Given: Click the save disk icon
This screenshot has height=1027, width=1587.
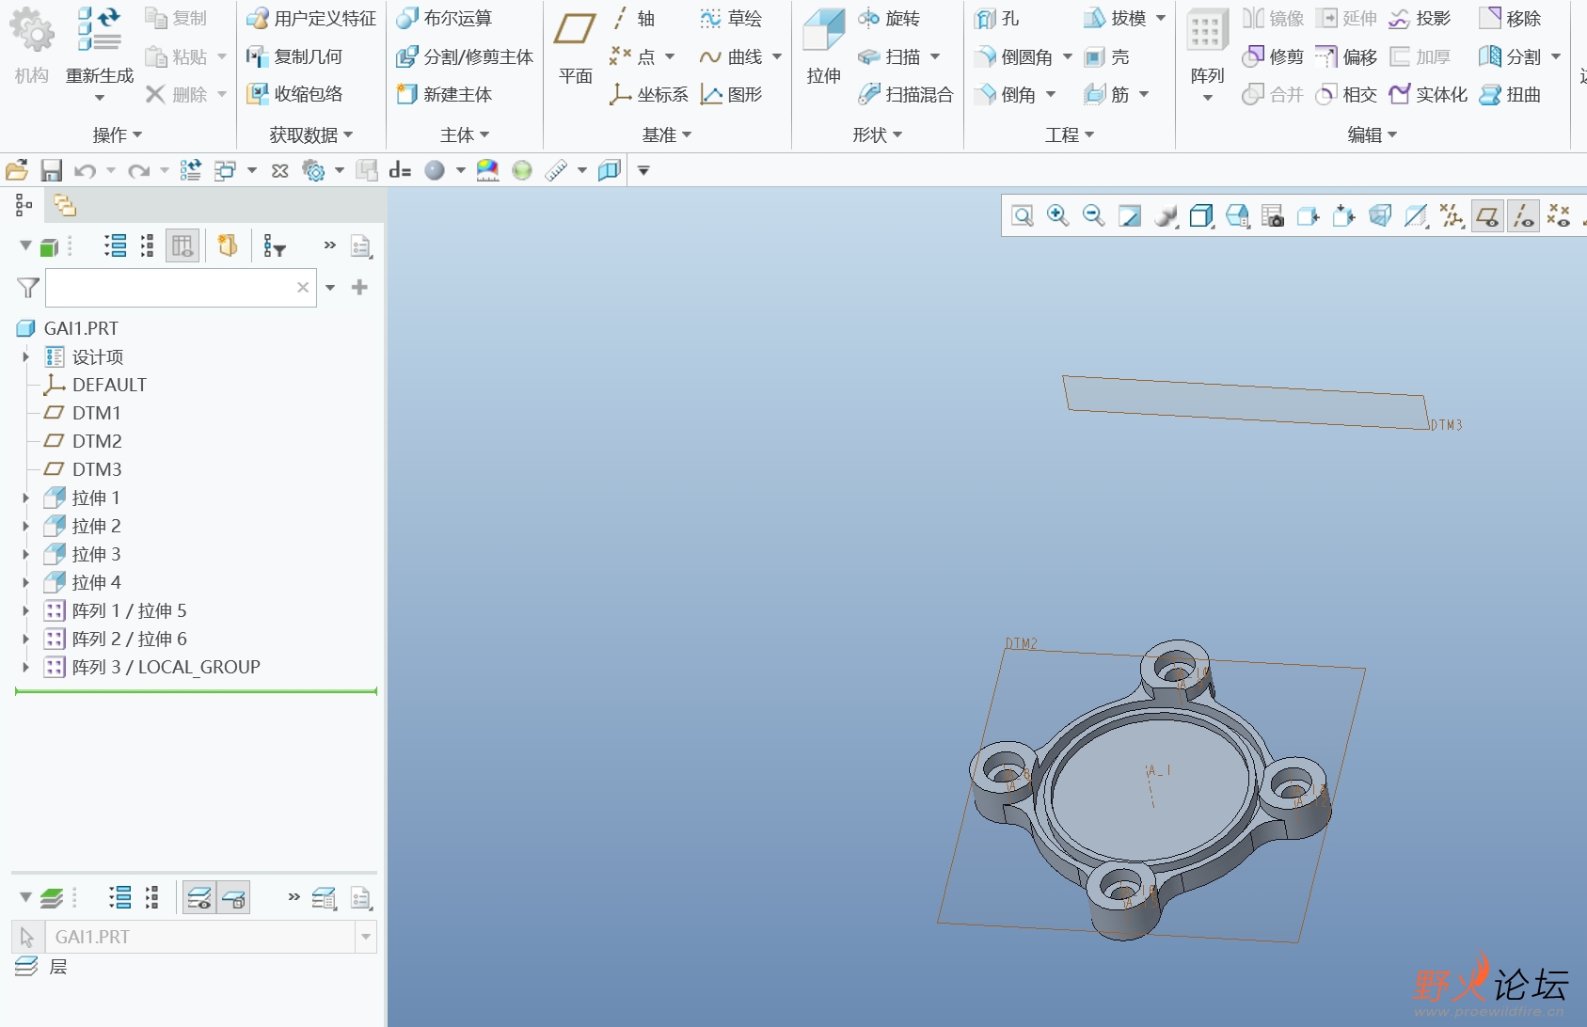Looking at the screenshot, I should point(51,170).
